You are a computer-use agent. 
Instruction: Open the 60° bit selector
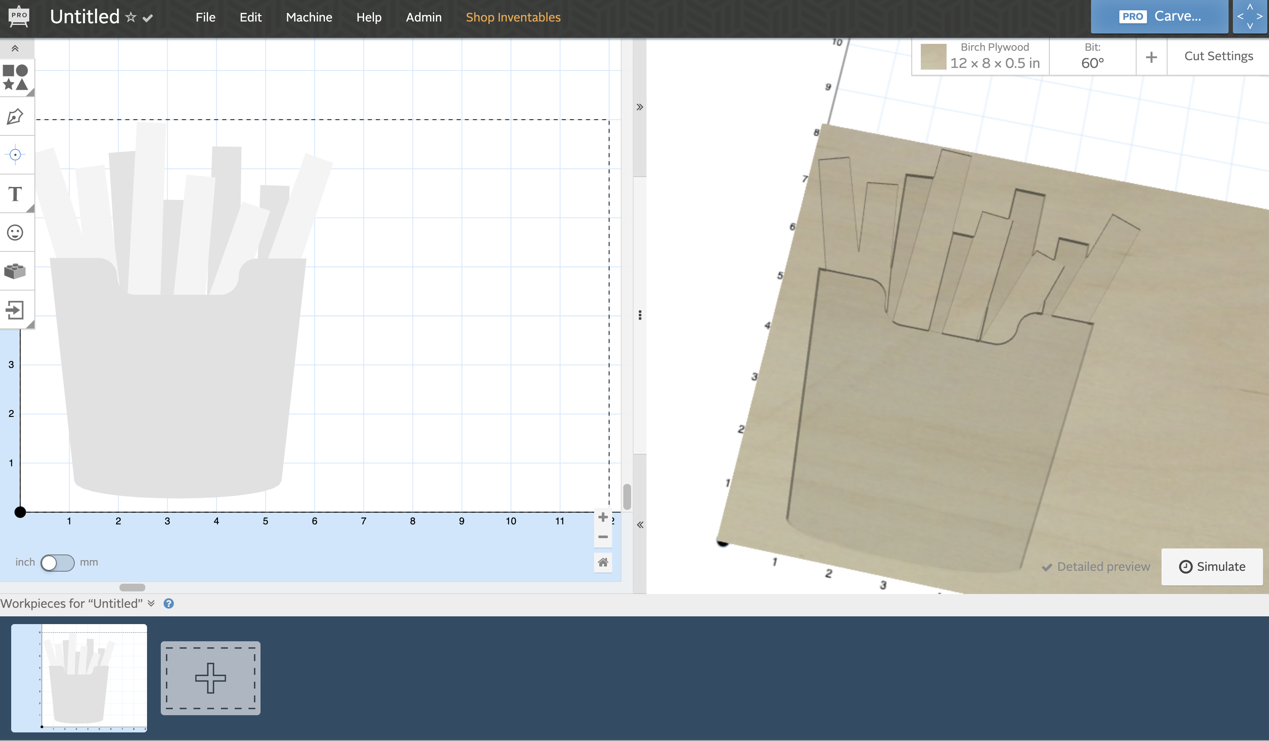click(1092, 56)
